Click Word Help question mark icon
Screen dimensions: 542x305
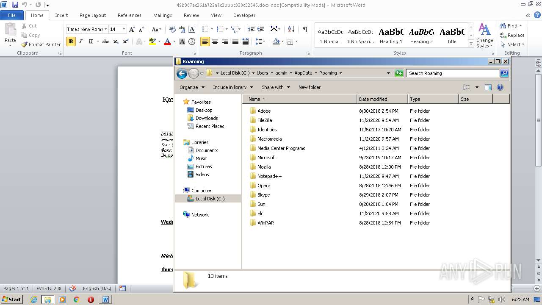pyautogui.click(x=537, y=15)
